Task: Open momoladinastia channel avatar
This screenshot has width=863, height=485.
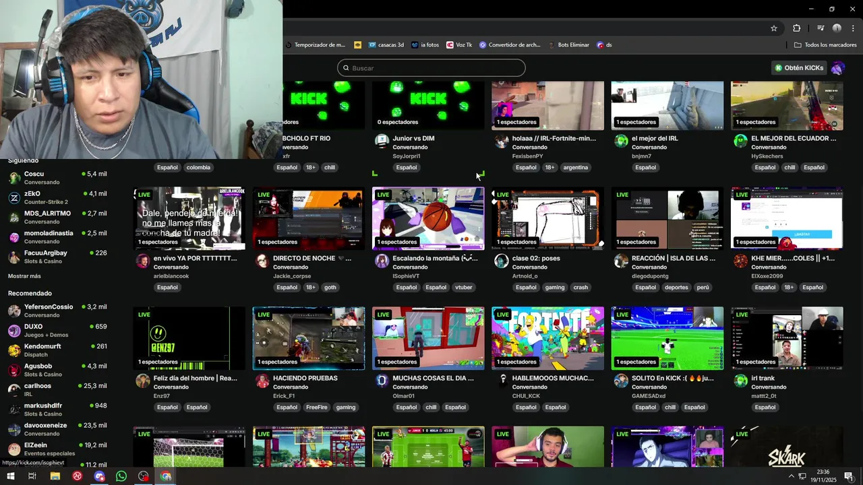Action: [x=14, y=237]
